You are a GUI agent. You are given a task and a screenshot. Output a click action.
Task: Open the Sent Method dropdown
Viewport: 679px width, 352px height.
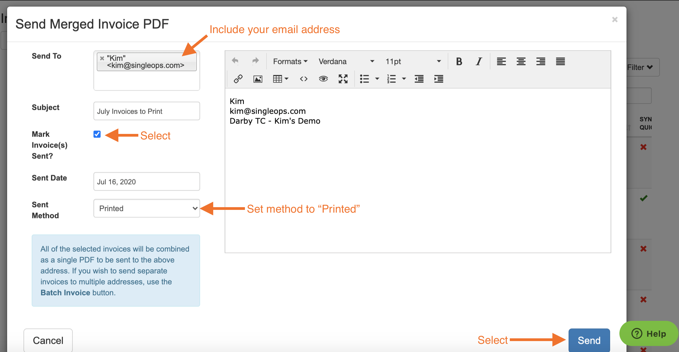(x=147, y=208)
